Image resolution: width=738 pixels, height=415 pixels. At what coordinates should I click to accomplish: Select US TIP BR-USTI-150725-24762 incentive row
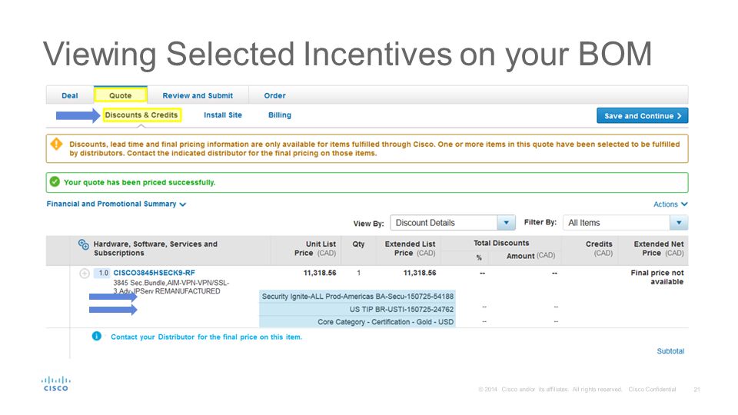[357, 309]
